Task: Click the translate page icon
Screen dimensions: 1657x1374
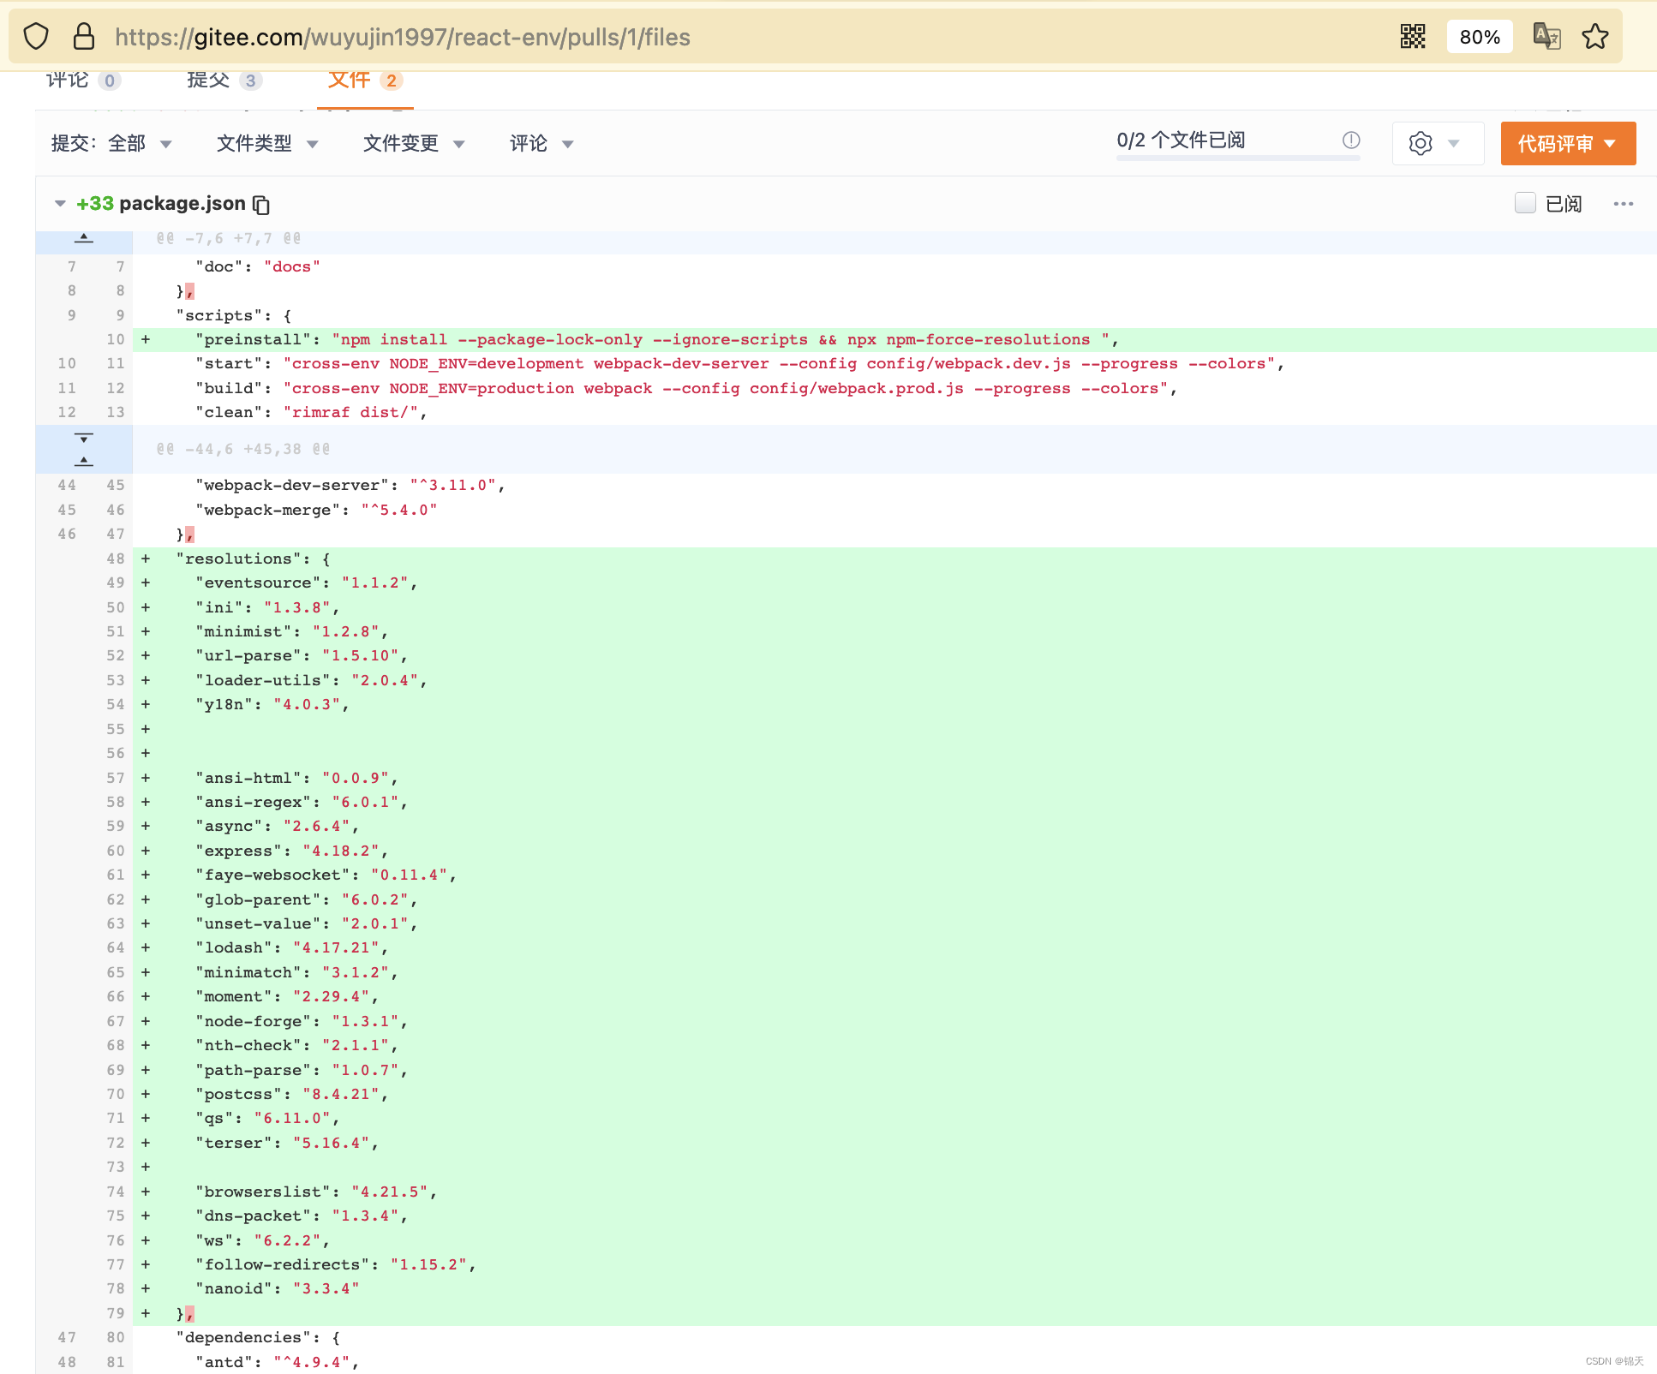Action: click(1546, 37)
